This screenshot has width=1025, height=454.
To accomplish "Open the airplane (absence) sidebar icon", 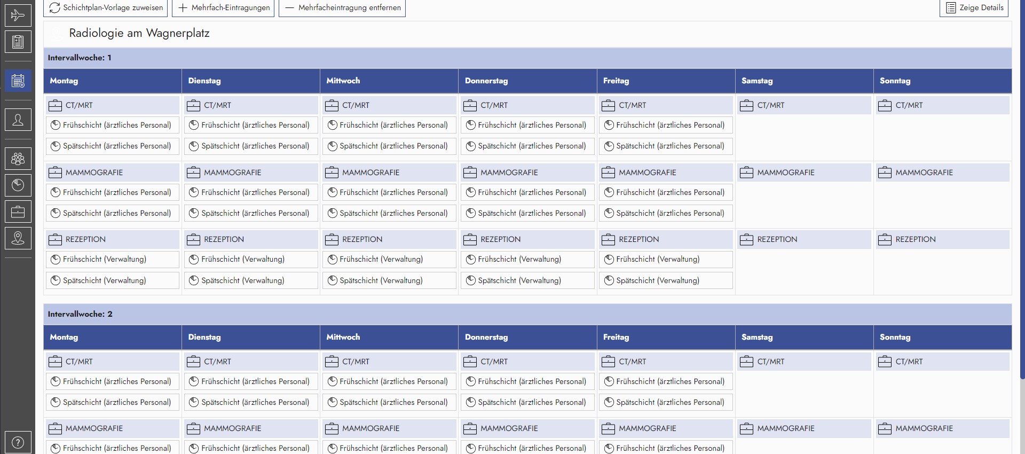I will [18, 15].
